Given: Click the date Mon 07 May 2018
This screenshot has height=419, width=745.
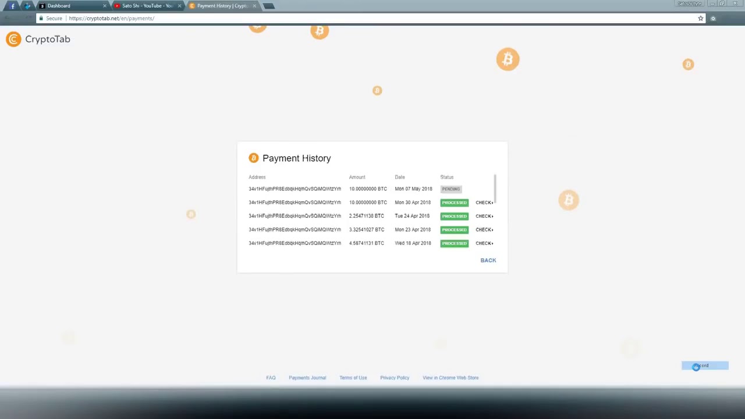Looking at the screenshot, I should pyautogui.click(x=413, y=189).
